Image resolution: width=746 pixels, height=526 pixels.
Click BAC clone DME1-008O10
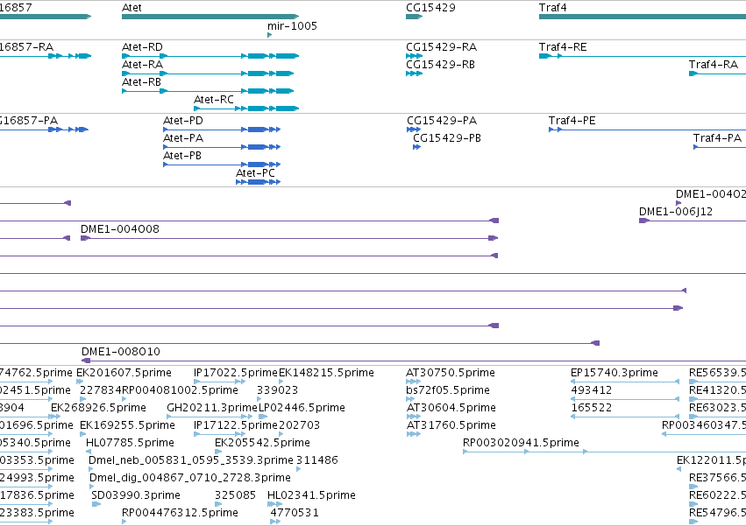(414, 361)
